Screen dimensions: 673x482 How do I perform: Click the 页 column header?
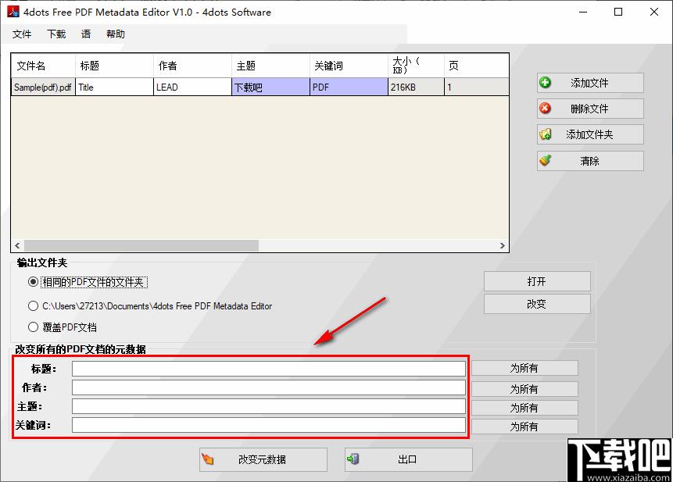(x=477, y=66)
